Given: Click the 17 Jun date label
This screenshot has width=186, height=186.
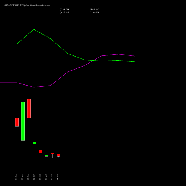Looking at the screenshot, I should click(52, 177).
